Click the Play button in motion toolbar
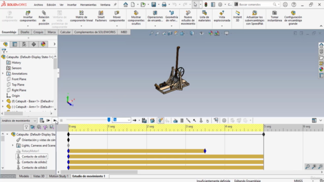Screen dimensions: 324x182 click(55, 120)
